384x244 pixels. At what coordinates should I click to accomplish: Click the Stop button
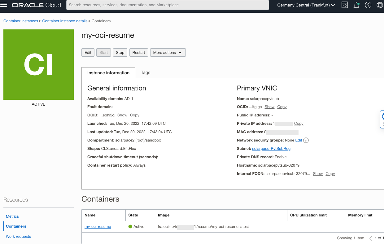[x=120, y=53]
